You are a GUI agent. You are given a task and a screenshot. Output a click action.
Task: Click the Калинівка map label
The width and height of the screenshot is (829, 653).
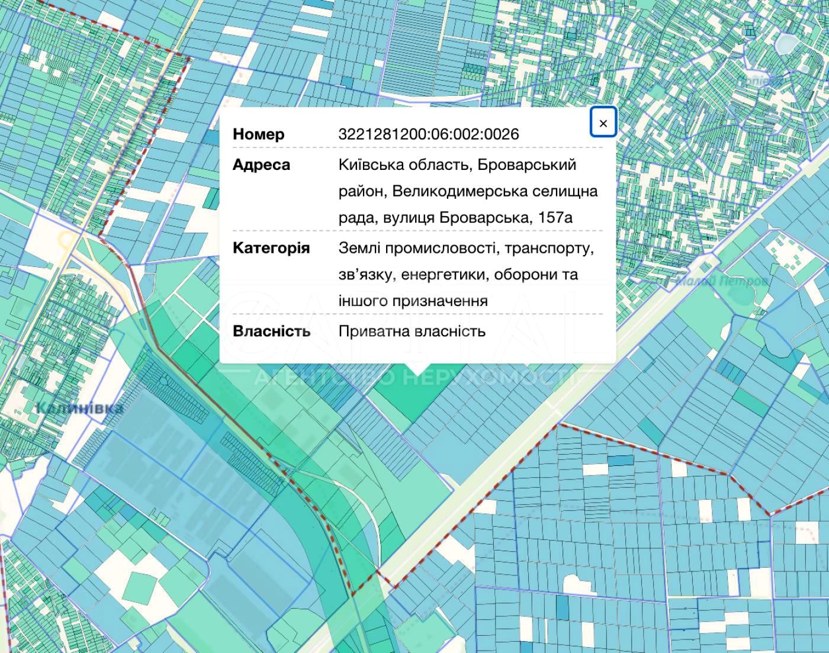tap(80, 408)
